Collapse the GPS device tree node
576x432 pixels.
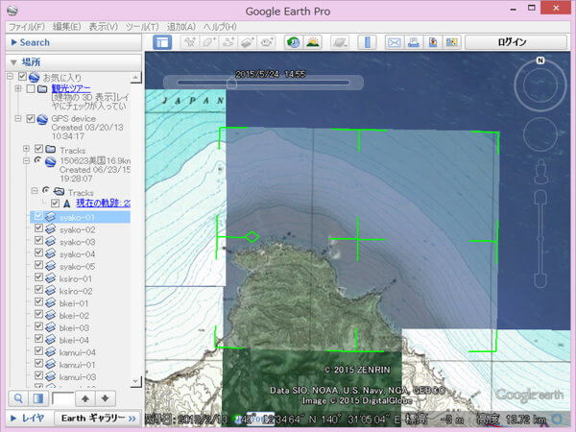[17, 118]
